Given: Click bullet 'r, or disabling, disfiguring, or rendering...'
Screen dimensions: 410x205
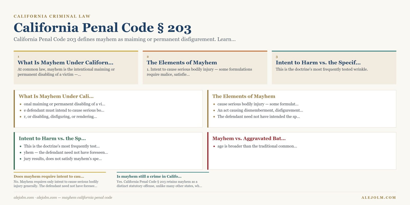Looking at the screenshot, I should pos(60,117).
